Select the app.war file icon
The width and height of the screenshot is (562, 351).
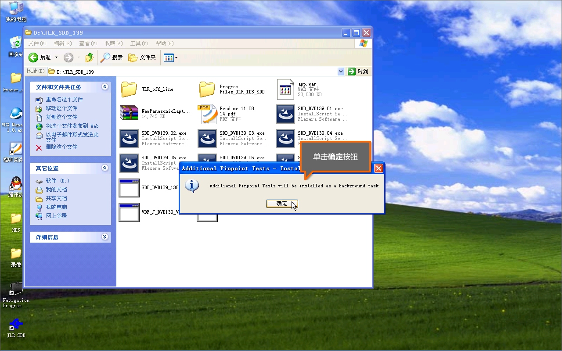click(x=285, y=90)
